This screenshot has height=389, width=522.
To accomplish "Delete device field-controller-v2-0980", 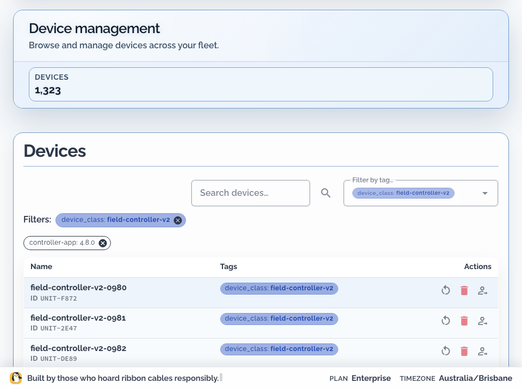I will pyautogui.click(x=464, y=290).
